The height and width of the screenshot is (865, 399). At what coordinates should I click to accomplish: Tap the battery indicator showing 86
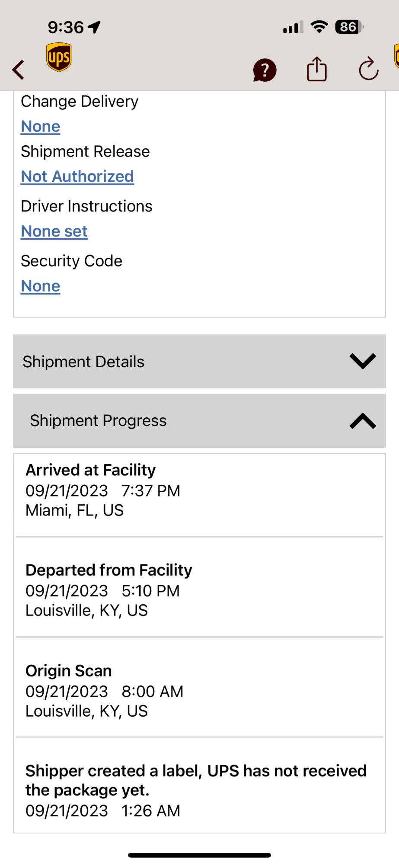(x=349, y=27)
